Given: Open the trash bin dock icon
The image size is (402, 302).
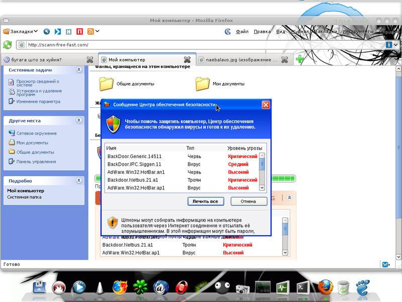Looking at the screenshot, I should (x=343, y=288).
